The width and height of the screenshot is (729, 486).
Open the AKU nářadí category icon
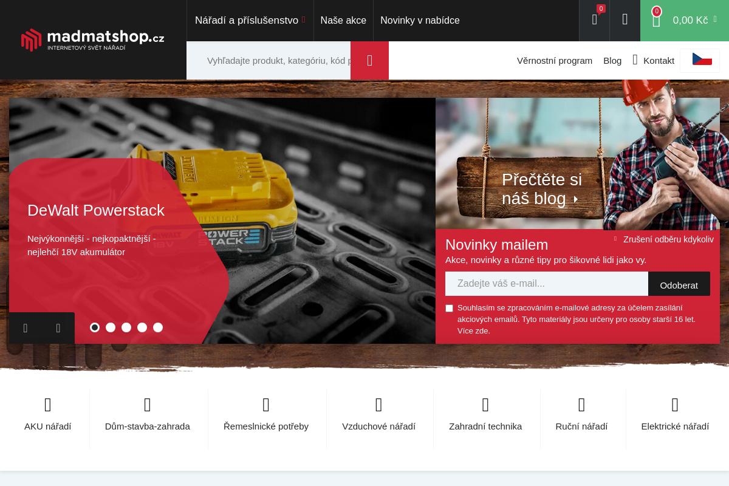pos(48,405)
